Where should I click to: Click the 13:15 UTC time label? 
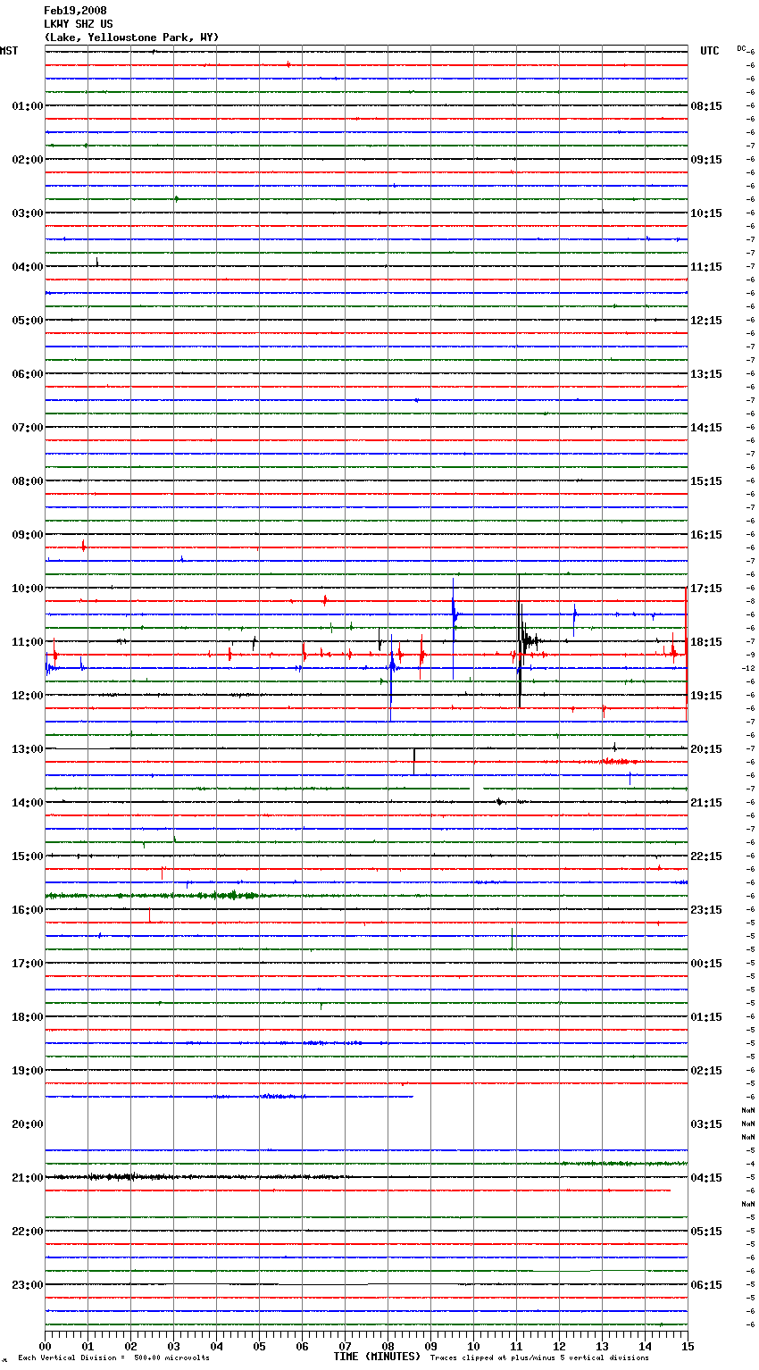point(706,374)
